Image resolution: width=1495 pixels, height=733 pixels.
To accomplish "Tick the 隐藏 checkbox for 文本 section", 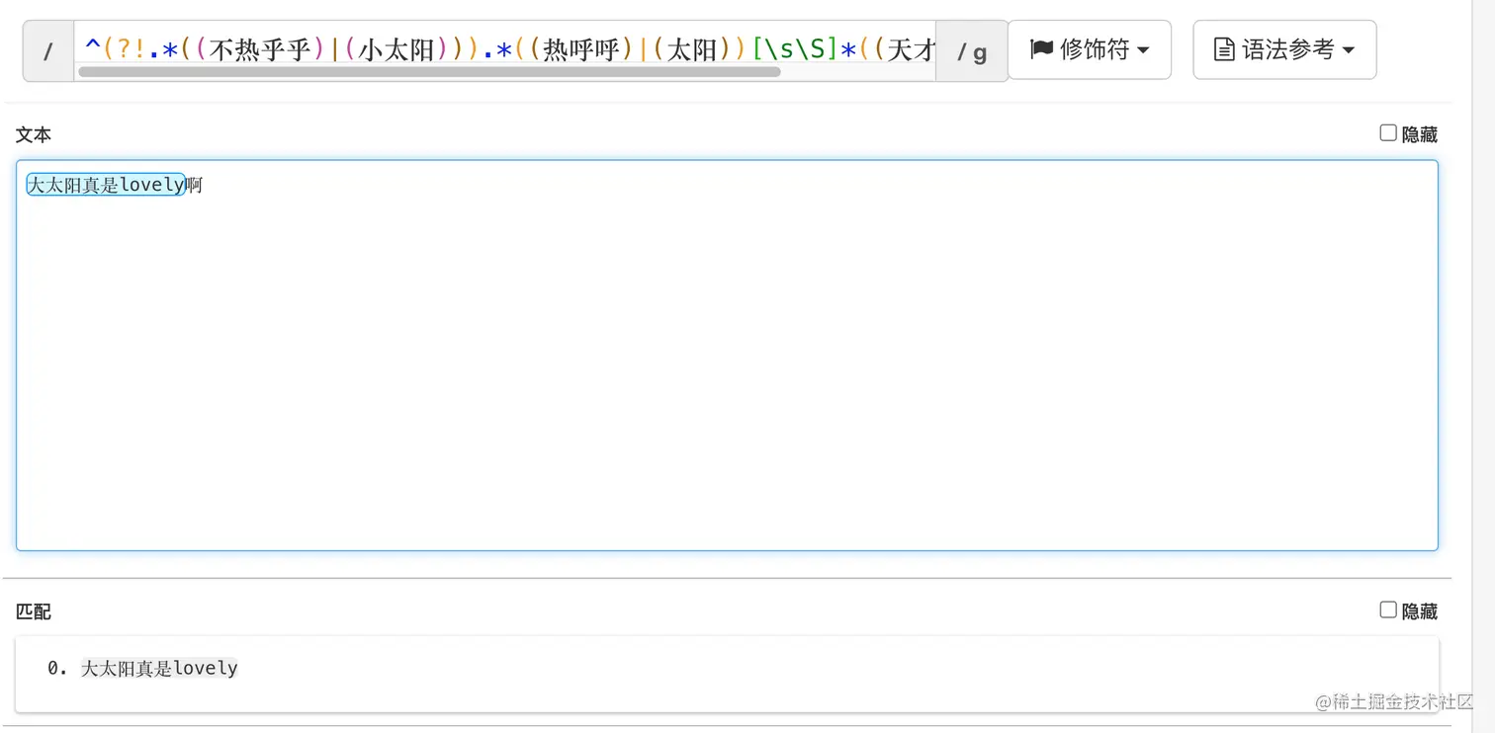I will [1388, 133].
